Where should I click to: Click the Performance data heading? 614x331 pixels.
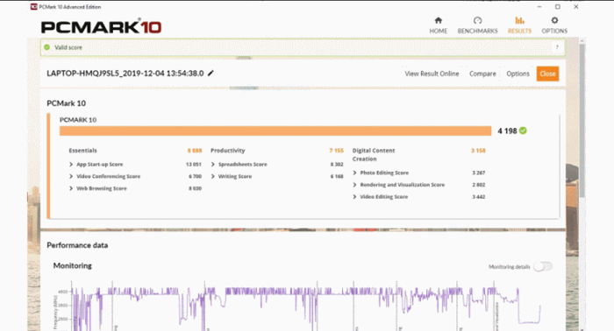click(x=77, y=245)
